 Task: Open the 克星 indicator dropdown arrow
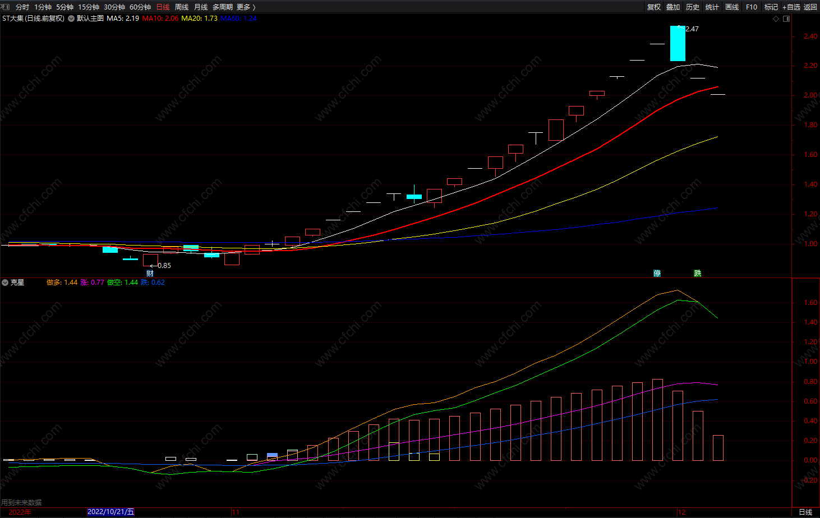pyautogui.click(x=5, y=283)
